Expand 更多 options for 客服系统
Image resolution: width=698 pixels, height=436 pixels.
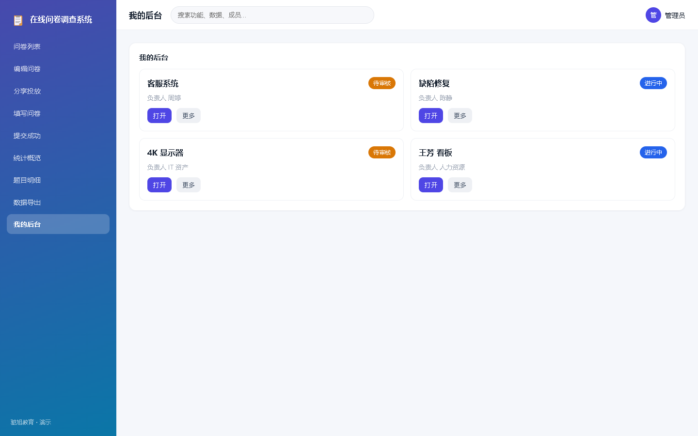[x=189, y=116]
